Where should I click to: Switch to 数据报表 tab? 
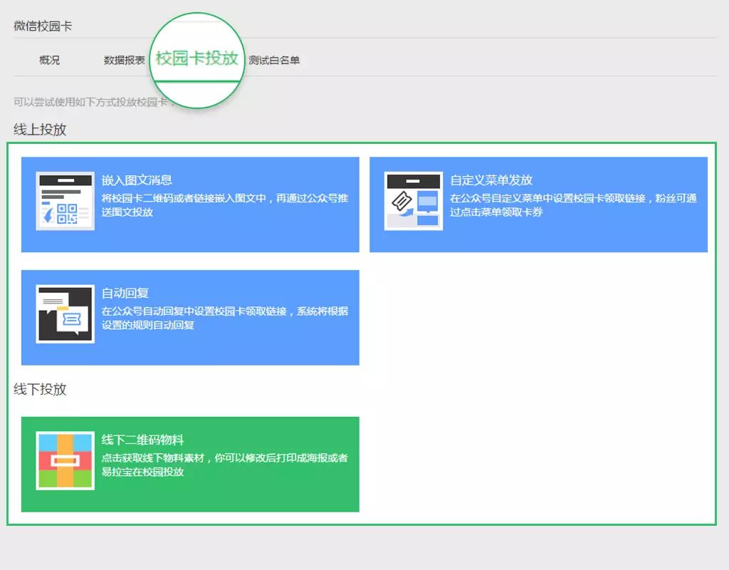tap(124, 60)
